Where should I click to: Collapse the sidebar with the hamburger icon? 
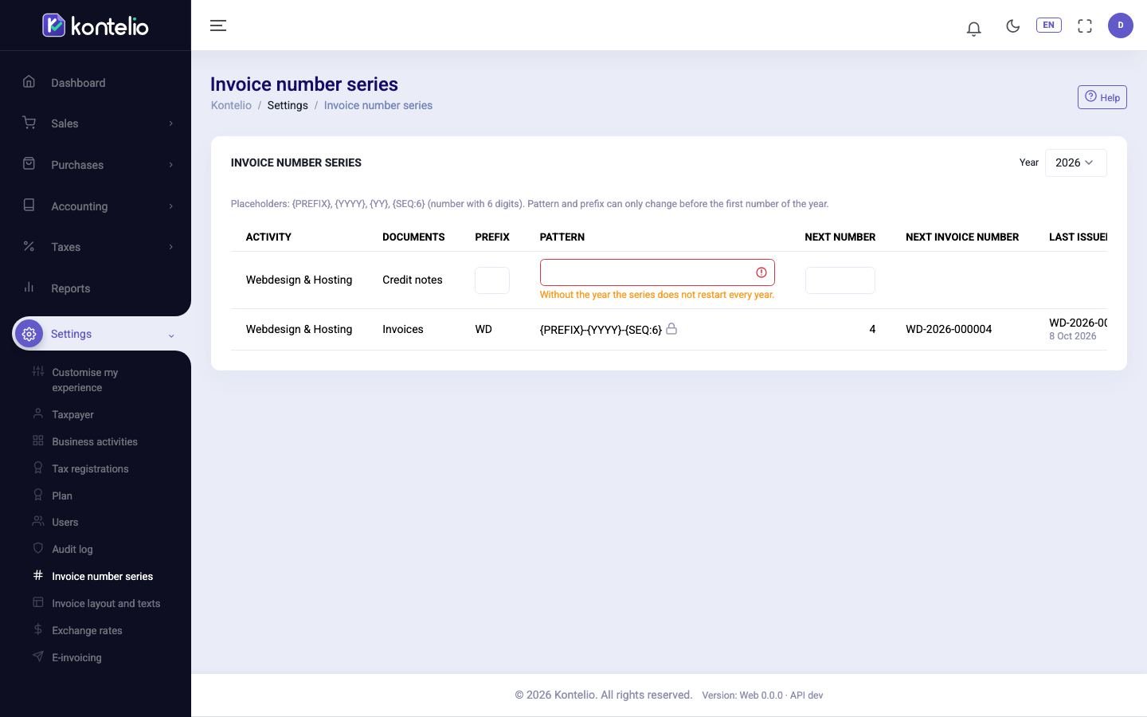point(218,25)
